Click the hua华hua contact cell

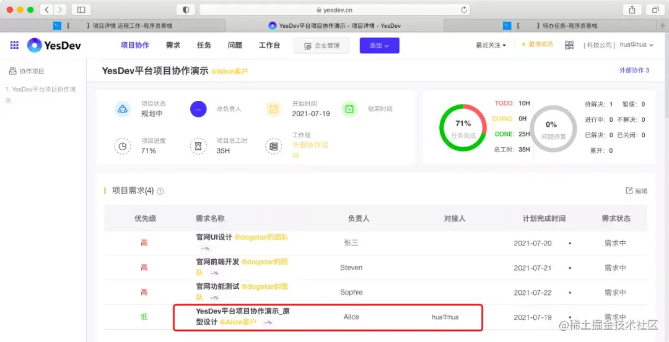pos(445,317)
